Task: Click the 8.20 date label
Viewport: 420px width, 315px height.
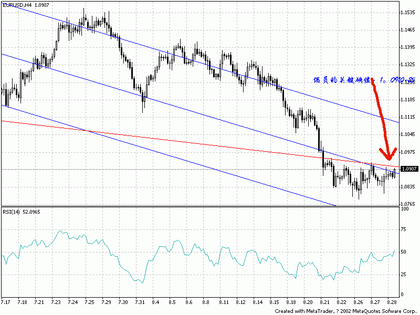Action: (x=308, y=302)
